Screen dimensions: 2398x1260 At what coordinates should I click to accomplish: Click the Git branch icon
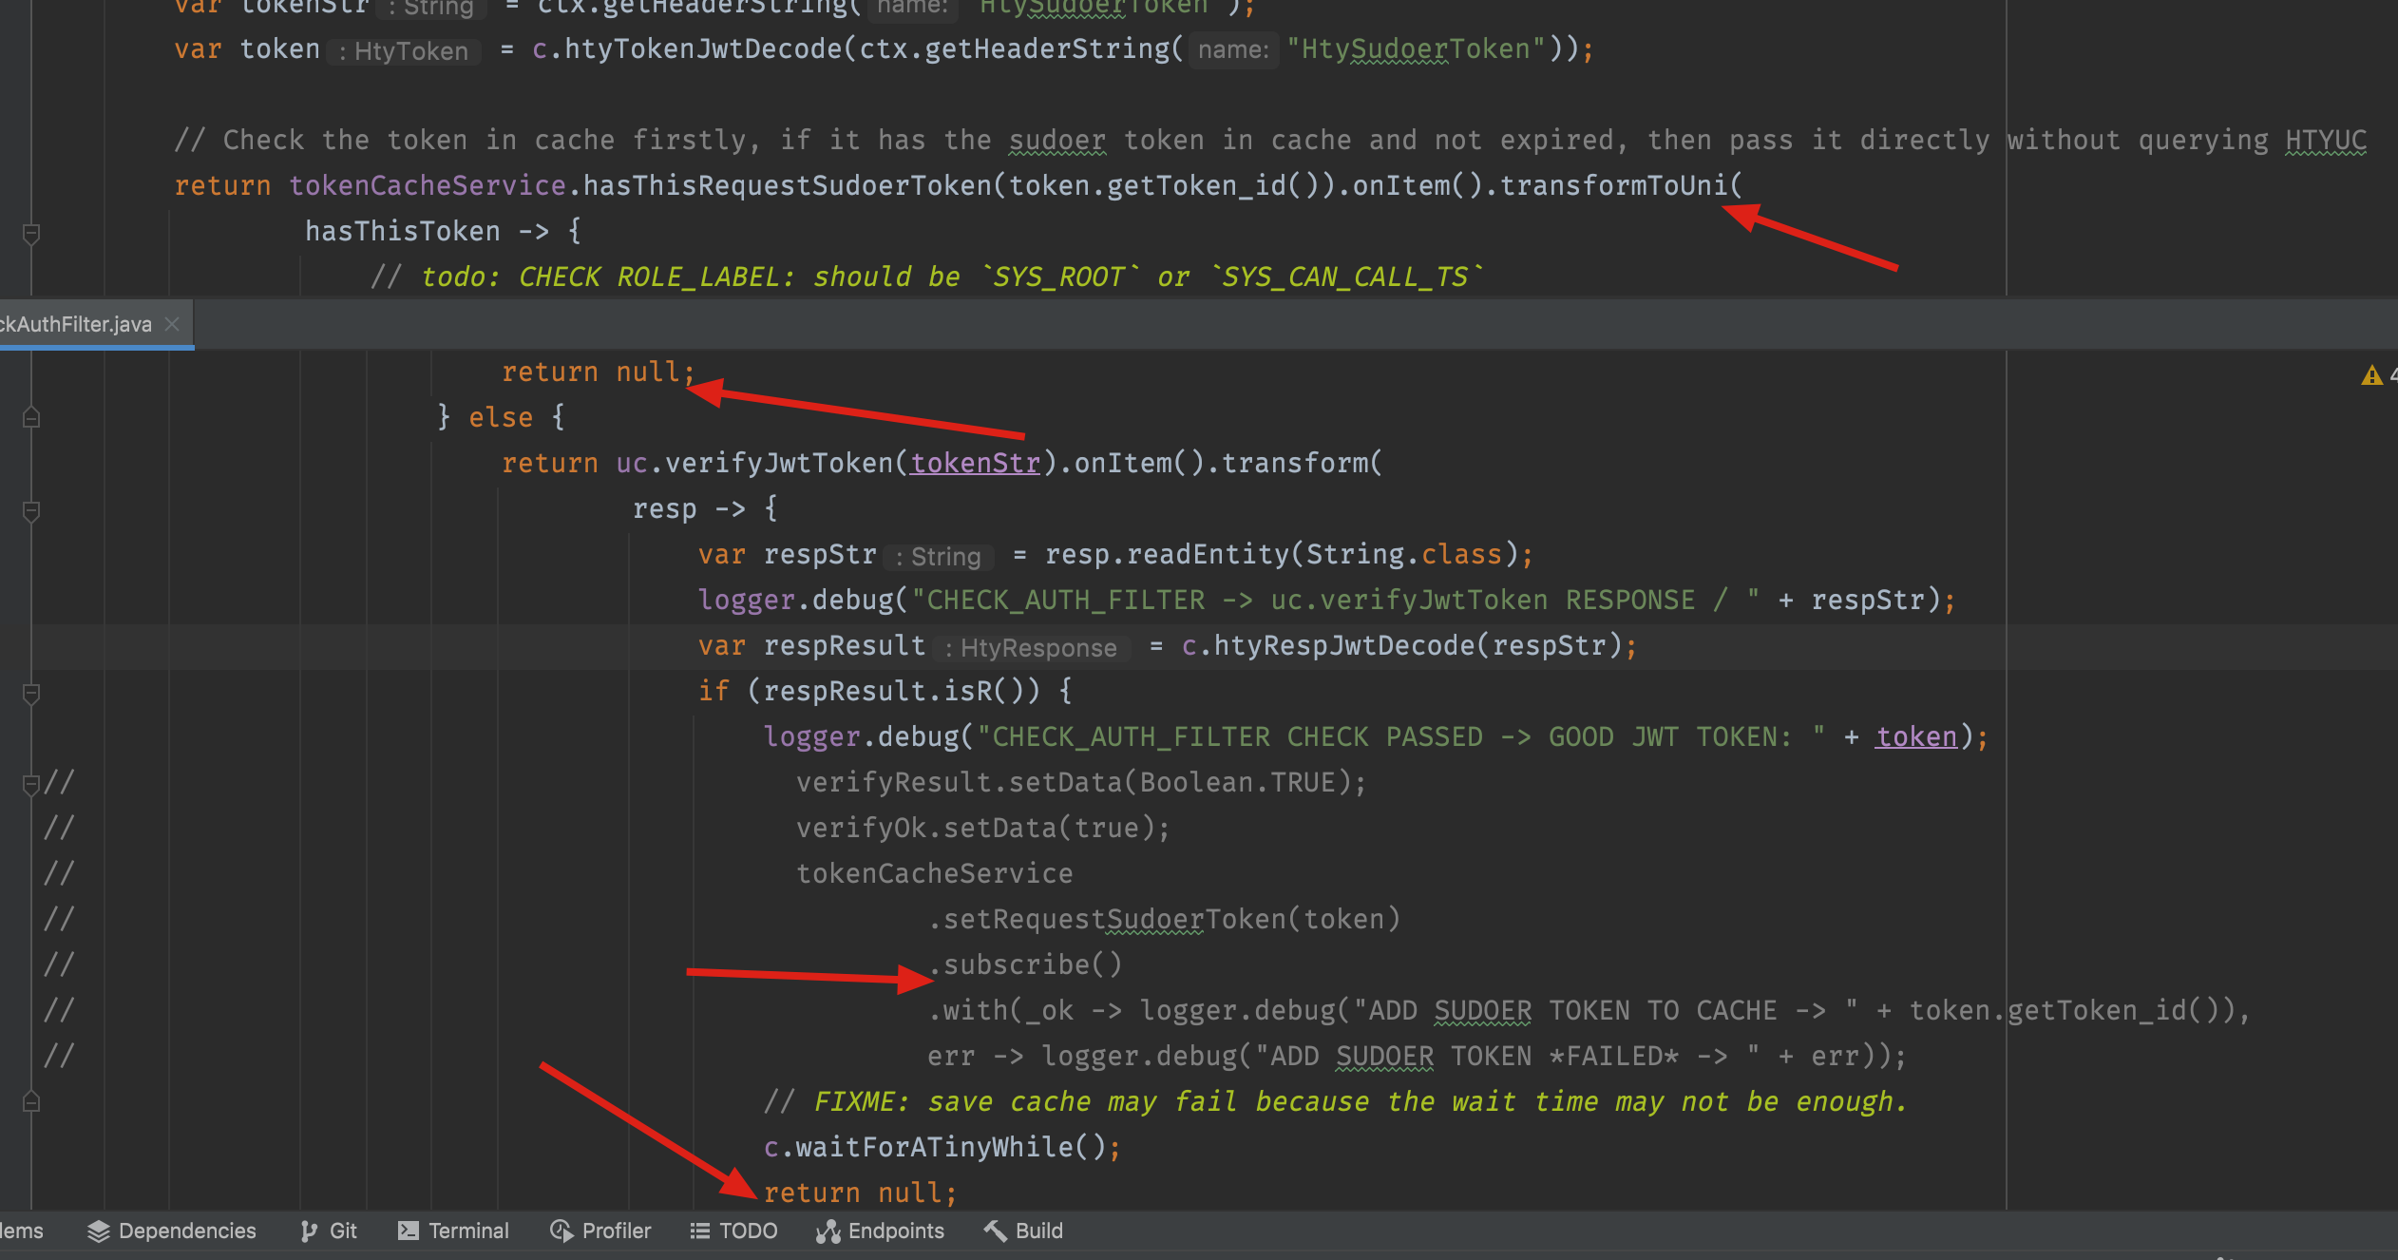(309, 1231)
